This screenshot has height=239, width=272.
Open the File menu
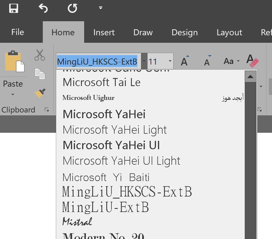point(17,32)
